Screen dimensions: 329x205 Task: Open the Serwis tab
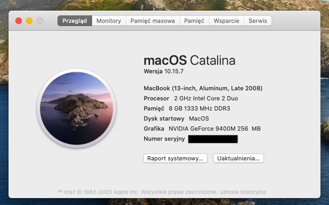(x=258, y=21)
